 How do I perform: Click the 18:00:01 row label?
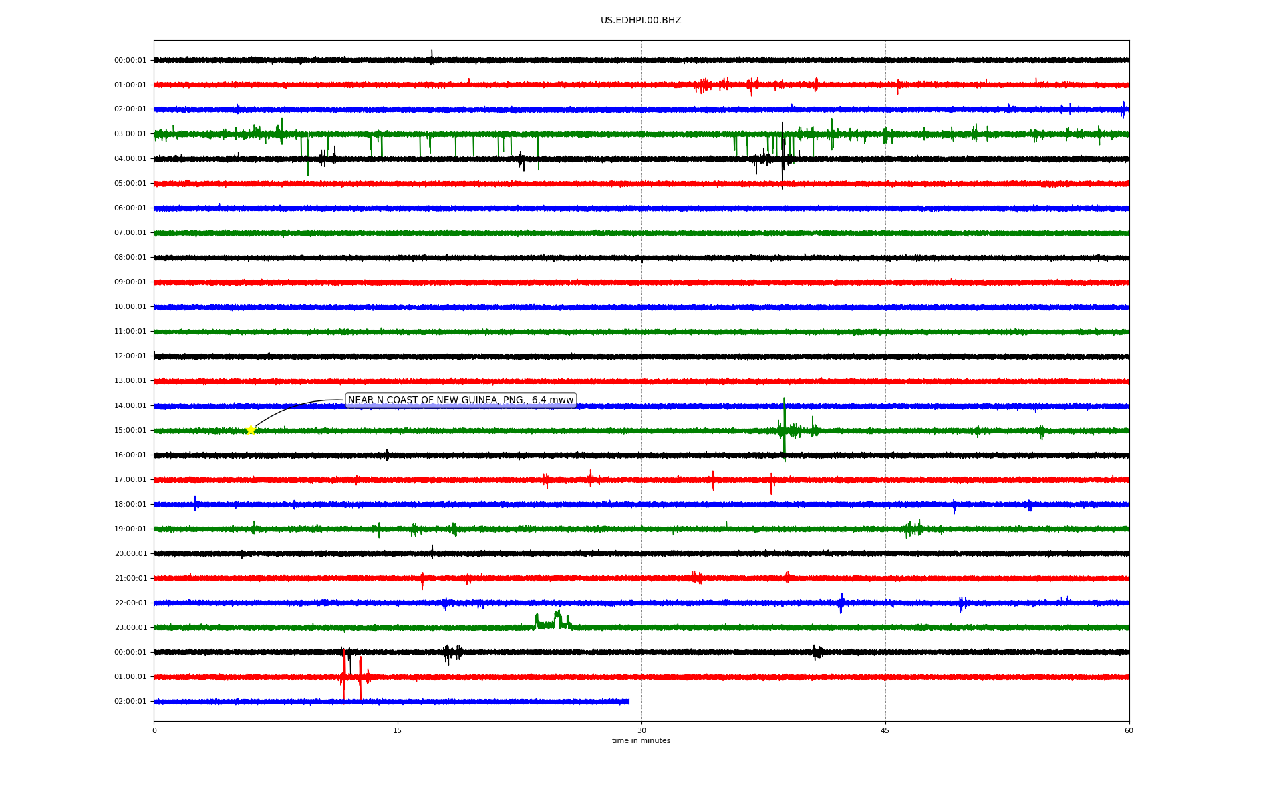[x=130, y=505]
